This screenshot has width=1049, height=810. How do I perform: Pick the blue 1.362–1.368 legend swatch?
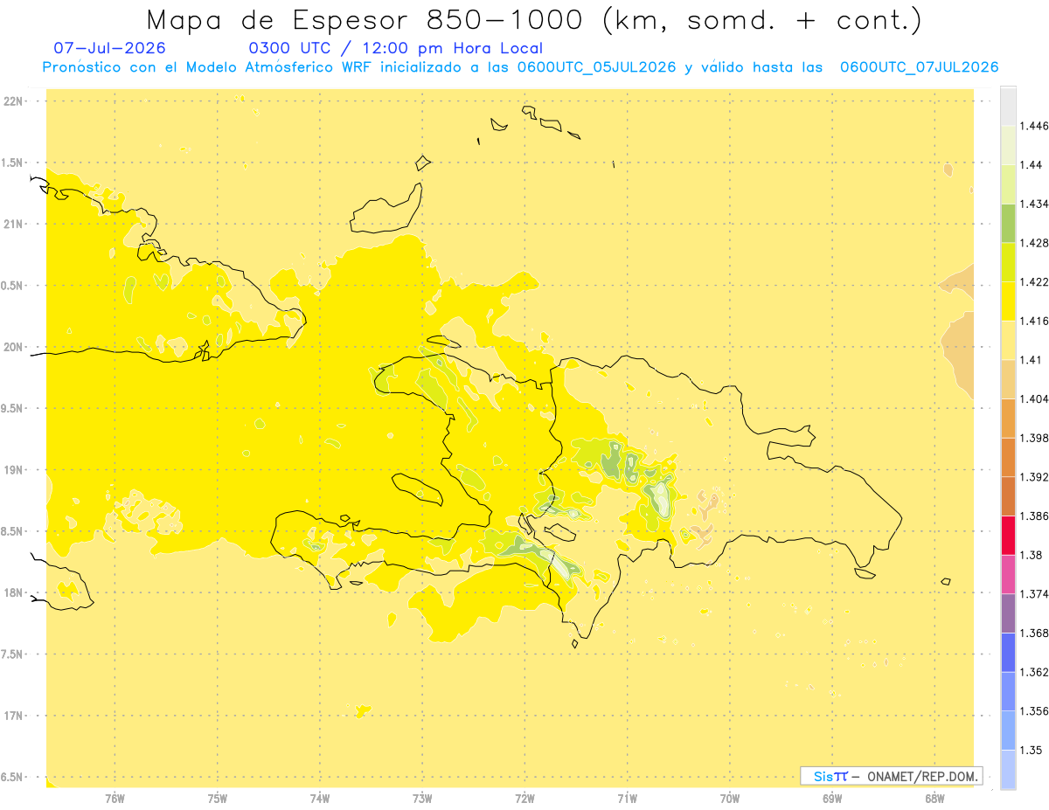(x=1008, y=652)
